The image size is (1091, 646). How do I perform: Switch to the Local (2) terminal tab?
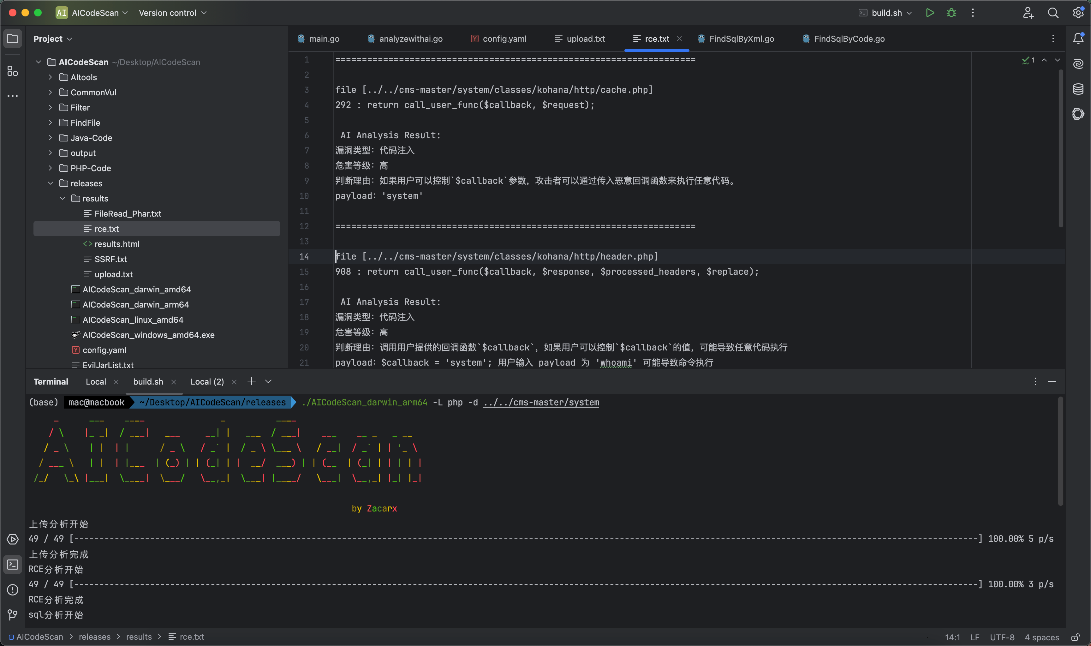tap(207, 382)
